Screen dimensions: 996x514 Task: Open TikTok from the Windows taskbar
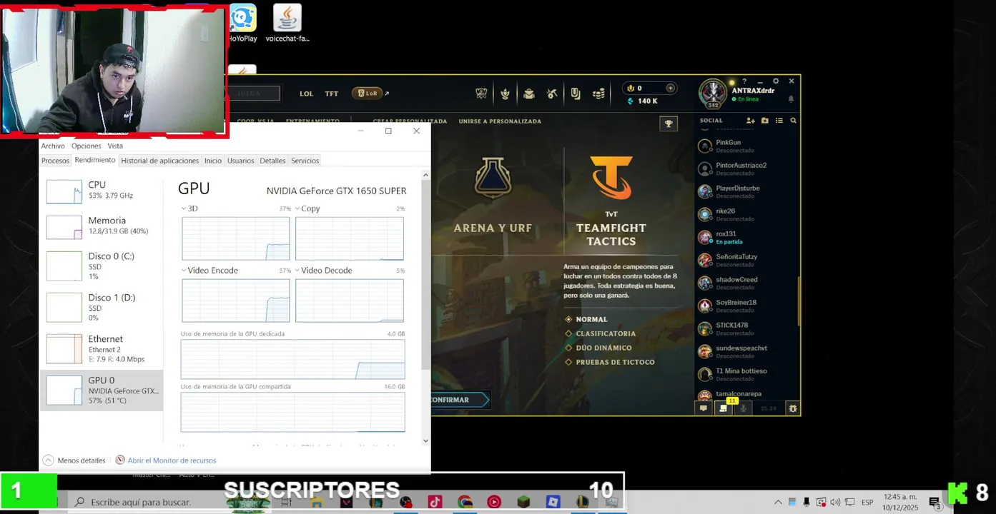click(435, 502)
